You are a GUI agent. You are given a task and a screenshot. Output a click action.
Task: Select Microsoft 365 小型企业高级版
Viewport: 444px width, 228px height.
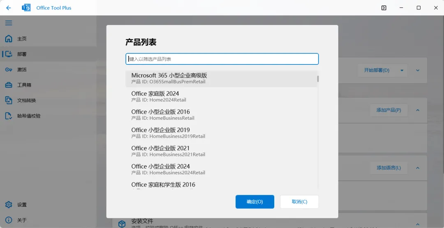[222, 79]
